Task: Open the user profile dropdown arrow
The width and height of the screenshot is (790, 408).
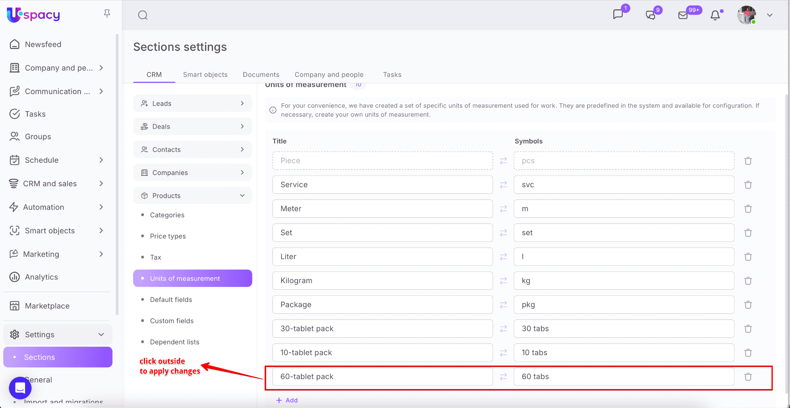Action: click(x=770, y=15)
